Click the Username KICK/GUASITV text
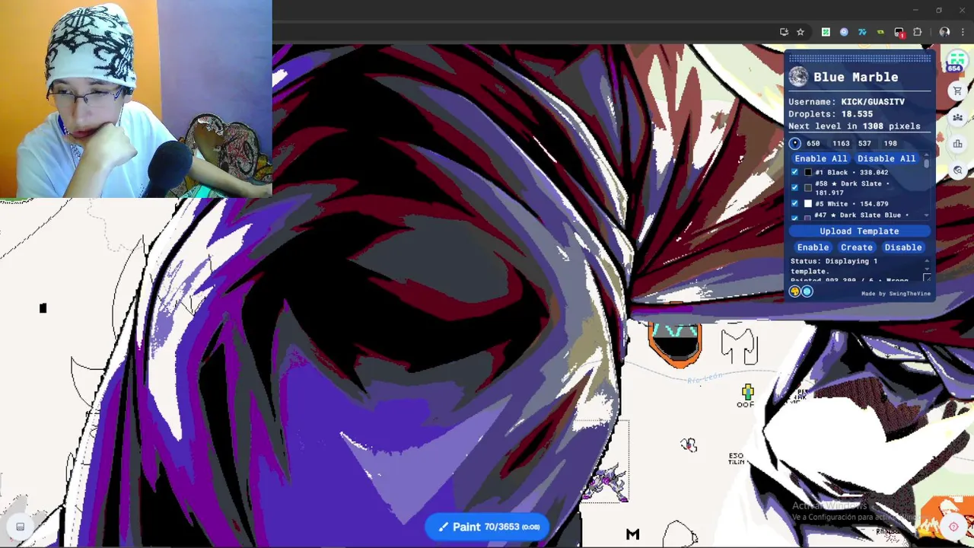The height and width of the screenshot is (548, 974). [x=846, y=101]
